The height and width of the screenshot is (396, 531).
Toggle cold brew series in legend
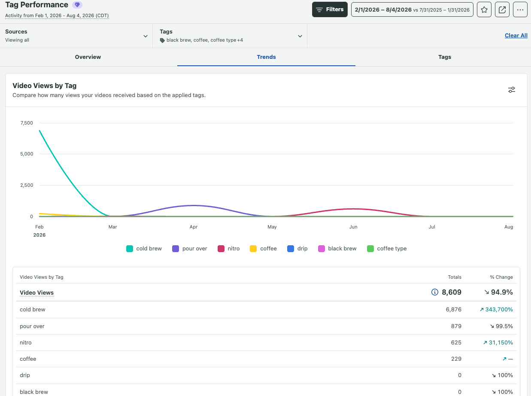[x=144, y=249]
